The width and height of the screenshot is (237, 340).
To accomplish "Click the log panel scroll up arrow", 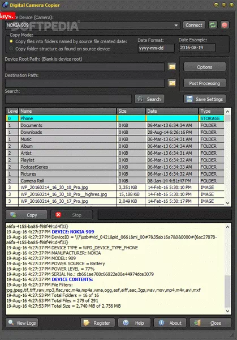I will coord(227,227).
